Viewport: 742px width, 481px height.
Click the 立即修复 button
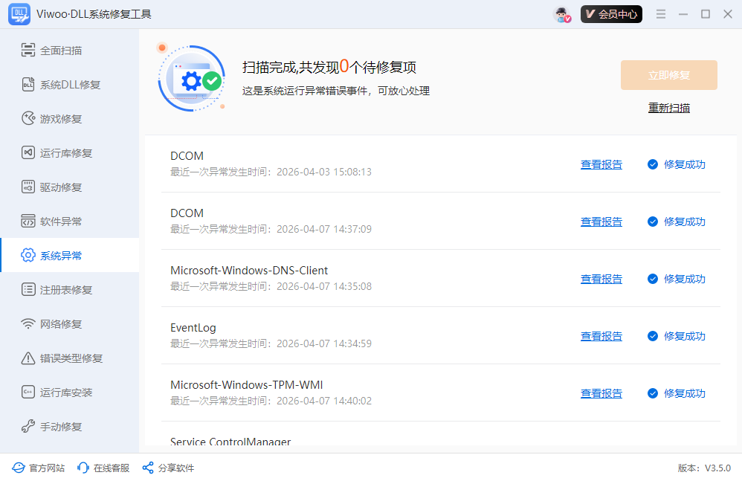[x=668, y=75]
